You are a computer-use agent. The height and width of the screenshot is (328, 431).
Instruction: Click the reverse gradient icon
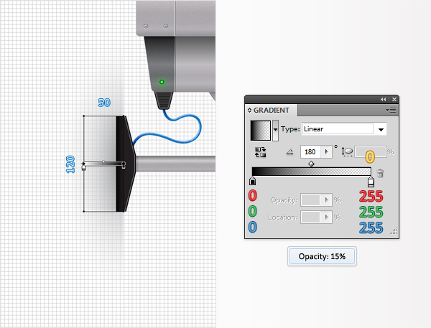[x=260, y=152]
